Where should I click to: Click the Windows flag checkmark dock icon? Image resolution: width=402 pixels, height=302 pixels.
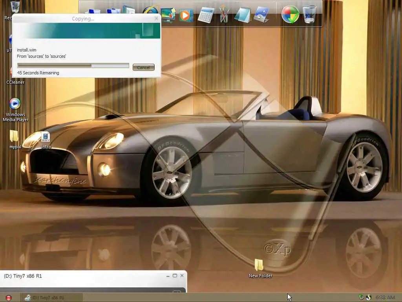pos(290,15)
